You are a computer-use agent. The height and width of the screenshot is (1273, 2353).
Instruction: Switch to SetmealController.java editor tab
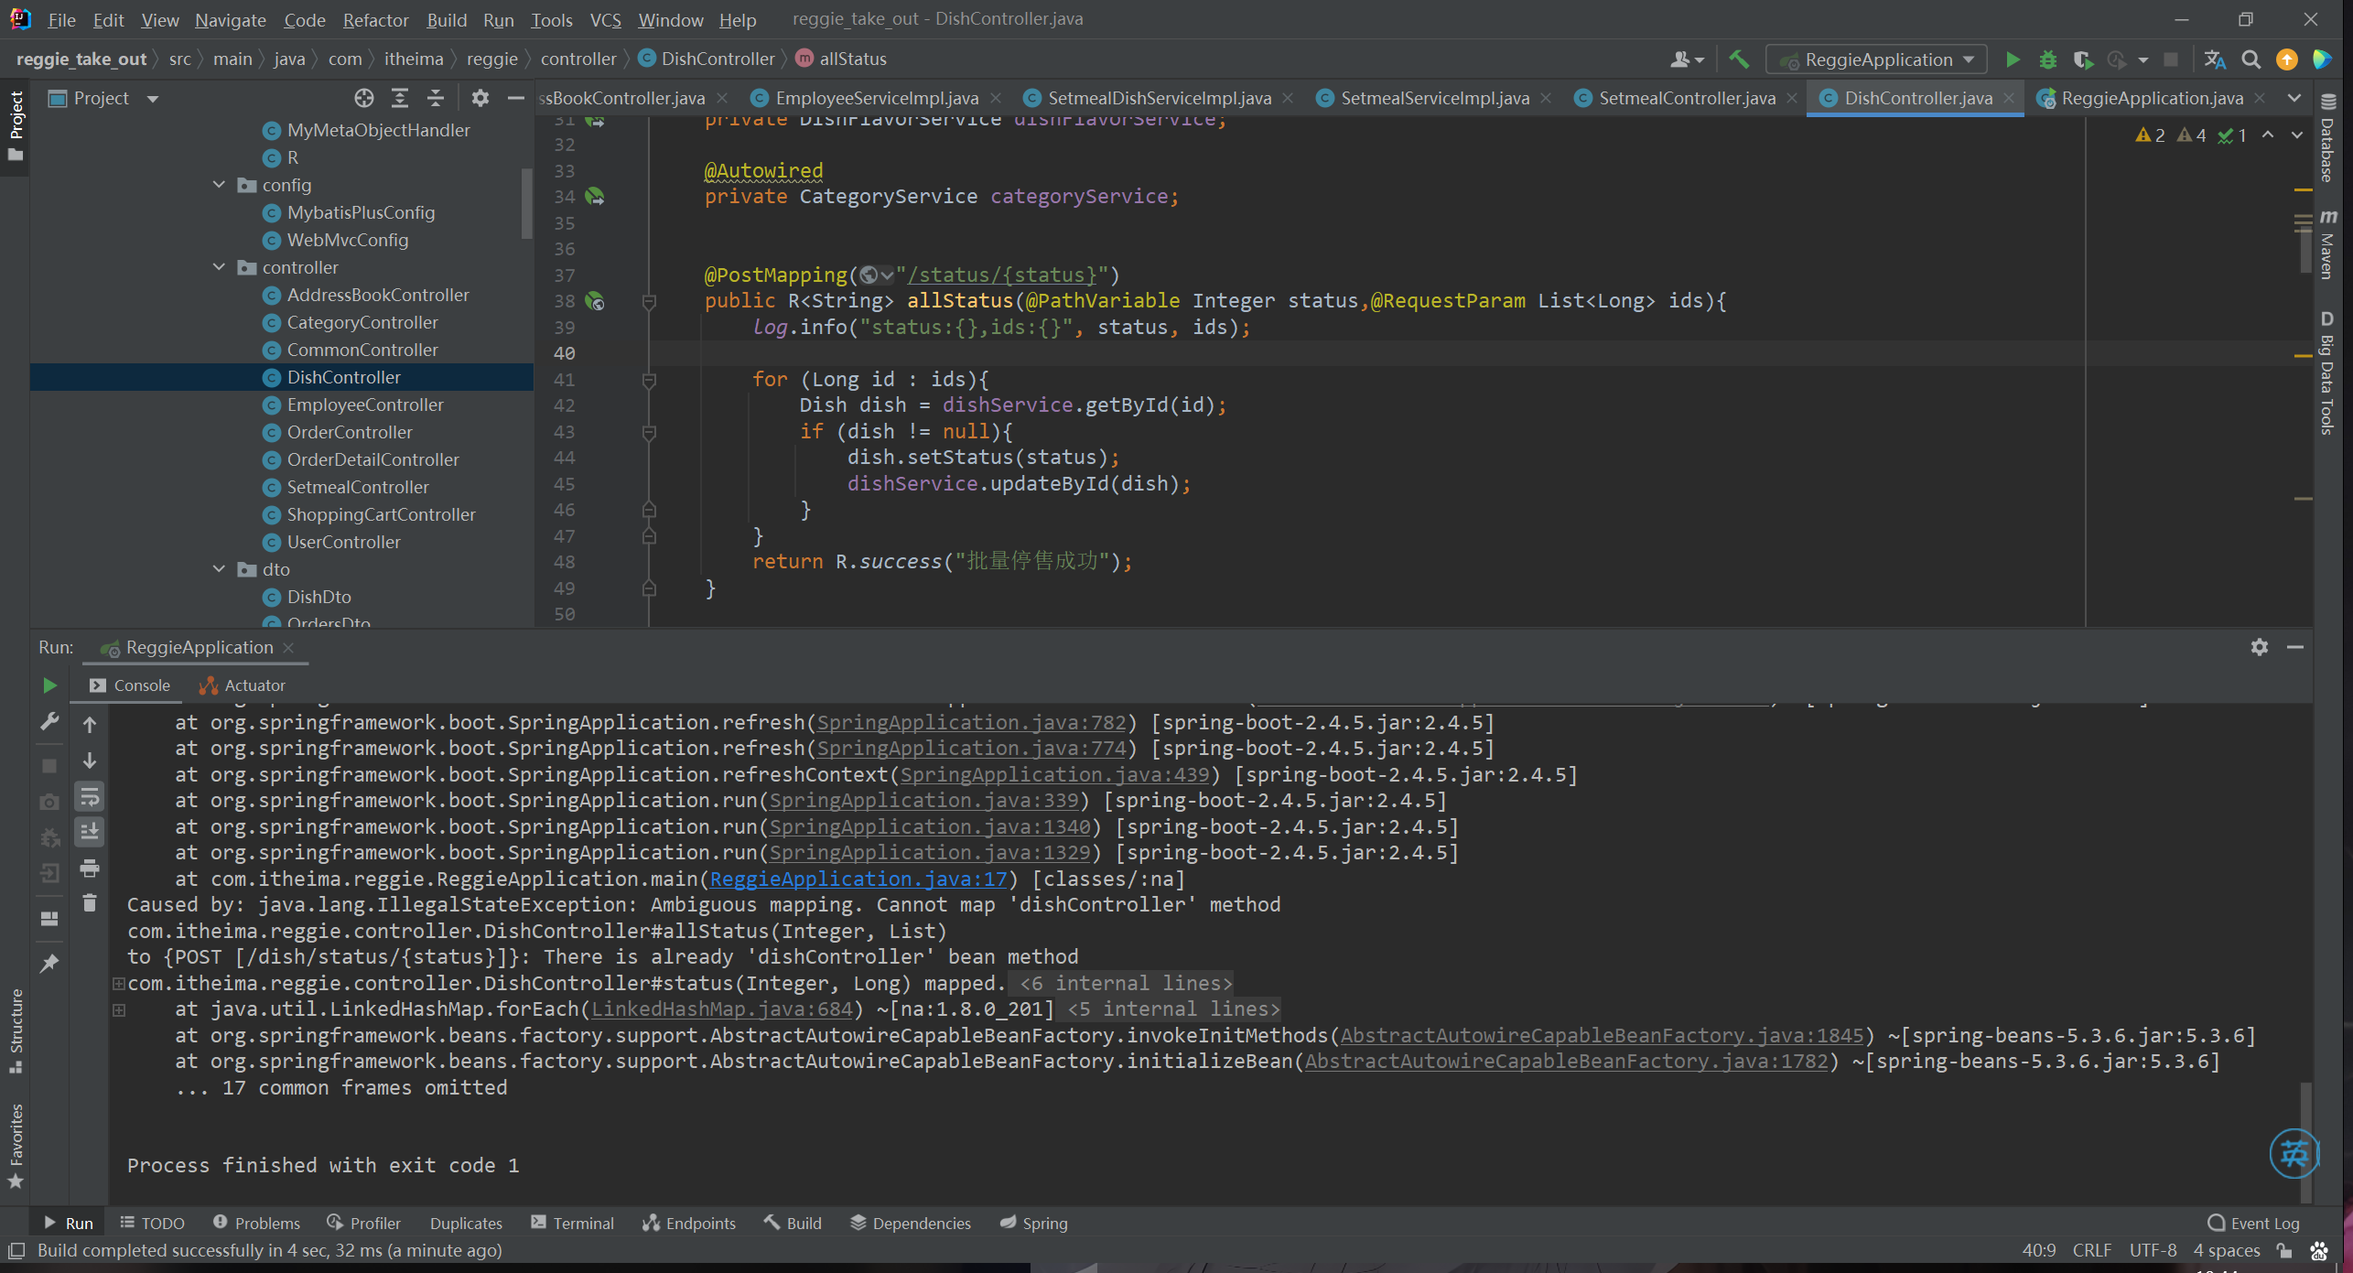pos(1686,98)
